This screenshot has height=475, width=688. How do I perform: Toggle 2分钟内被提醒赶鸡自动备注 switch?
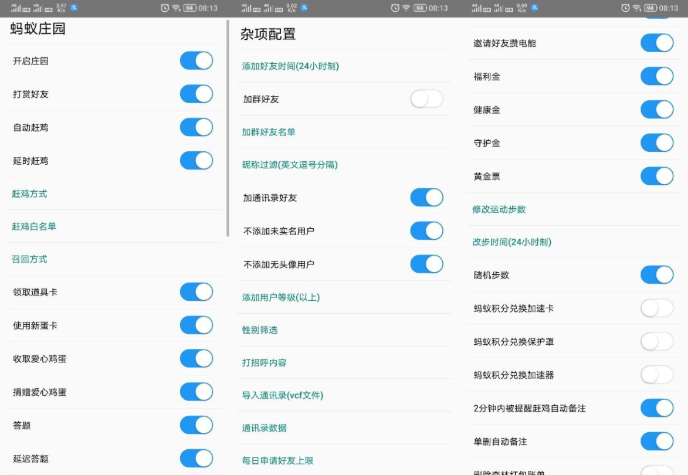tap(658, 408)
